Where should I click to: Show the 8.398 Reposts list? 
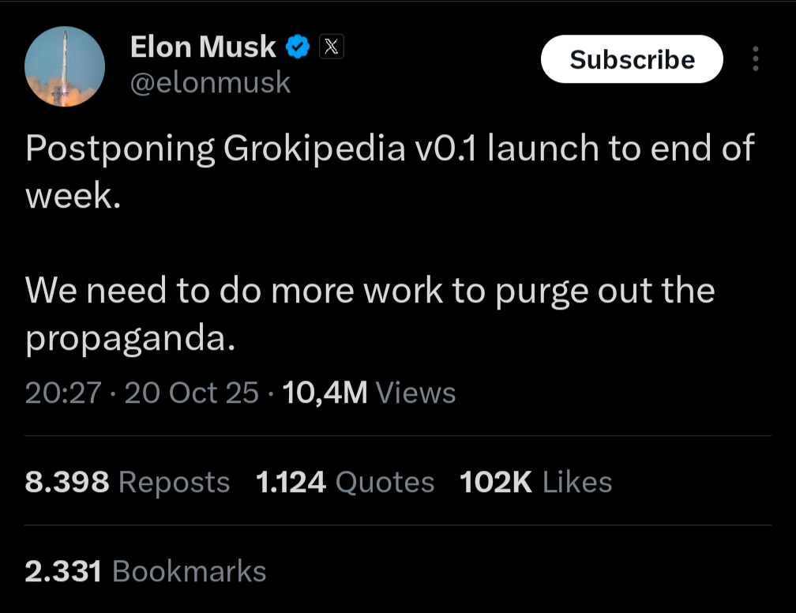tap(127, 482)
